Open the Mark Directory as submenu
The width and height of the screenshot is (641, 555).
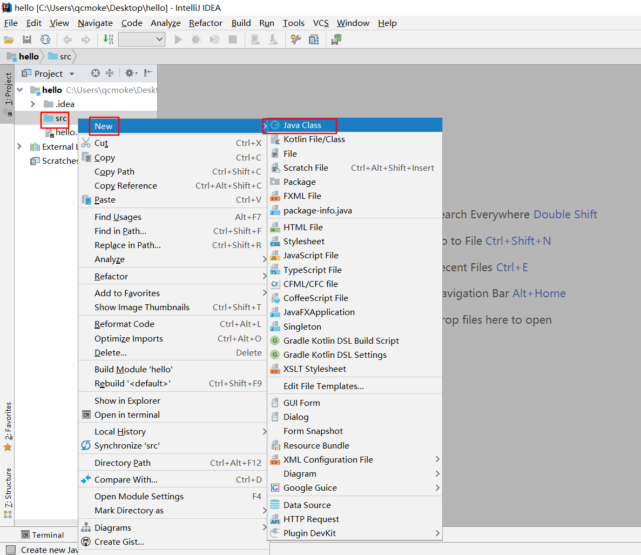(173, 511)
